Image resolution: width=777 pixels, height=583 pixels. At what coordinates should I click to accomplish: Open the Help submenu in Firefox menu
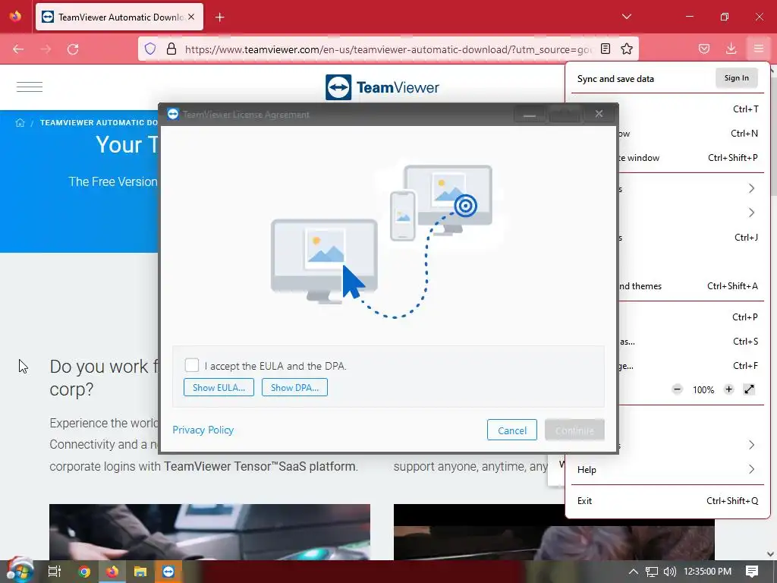[x=667, y=469]
